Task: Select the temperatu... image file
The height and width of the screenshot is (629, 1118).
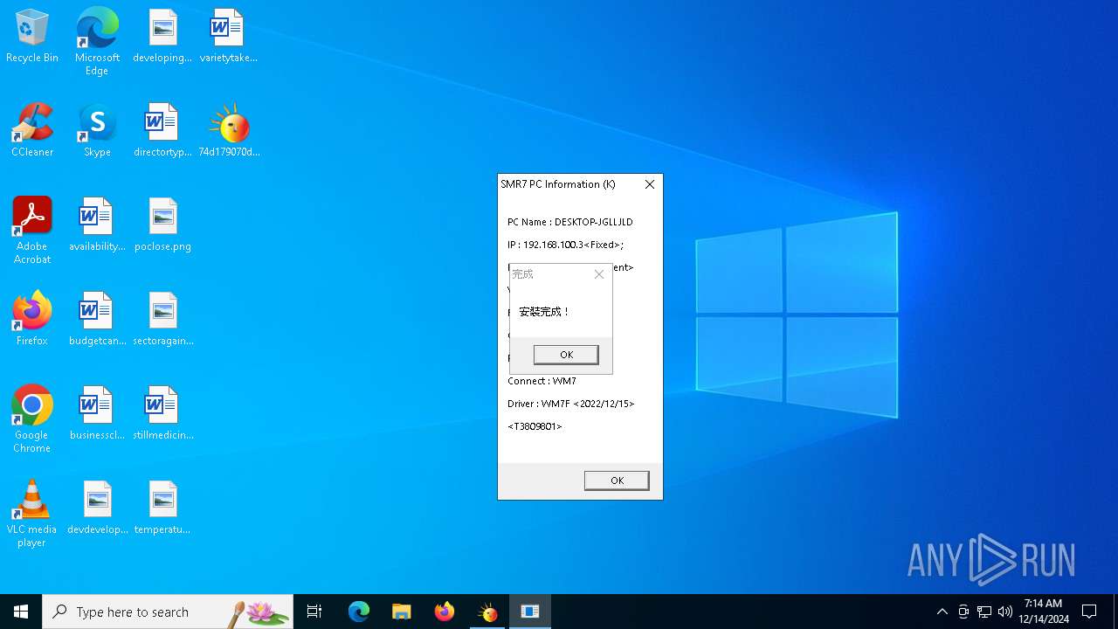Action: tap(162, 508)
